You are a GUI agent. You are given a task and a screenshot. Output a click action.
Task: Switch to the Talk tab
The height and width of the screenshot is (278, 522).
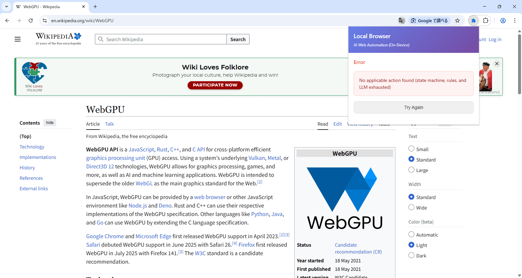[109, 124]
